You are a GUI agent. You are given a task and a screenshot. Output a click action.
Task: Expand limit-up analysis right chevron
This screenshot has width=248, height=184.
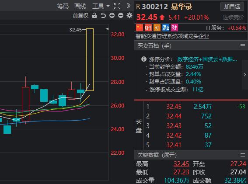point(245,75)
